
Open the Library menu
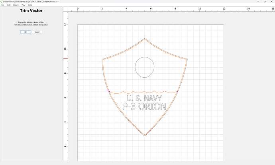tap(16, 5)
